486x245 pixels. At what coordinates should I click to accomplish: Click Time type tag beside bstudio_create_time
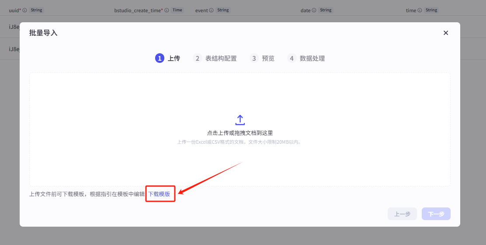click(177, 10)
